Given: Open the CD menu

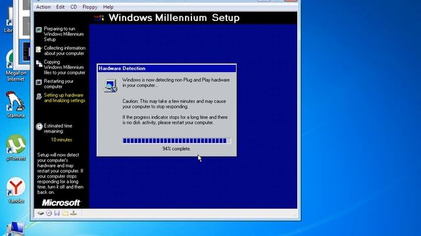Looking at the screenshot, I should coord(74,7).
